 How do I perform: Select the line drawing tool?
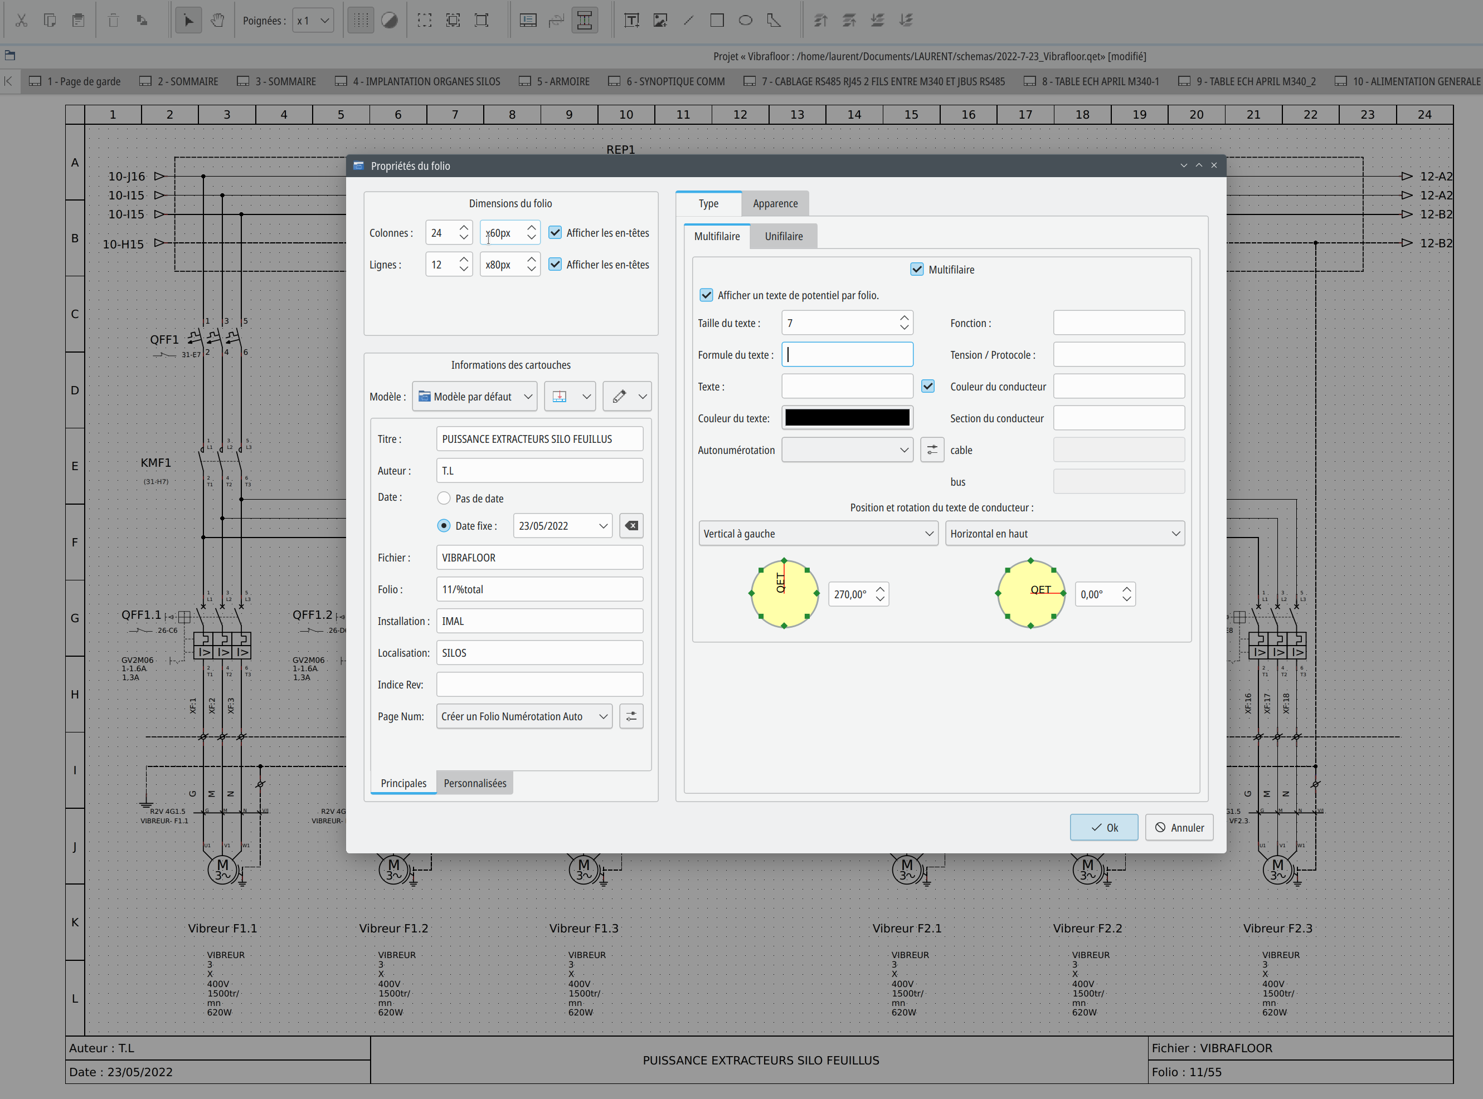point(688,20)
